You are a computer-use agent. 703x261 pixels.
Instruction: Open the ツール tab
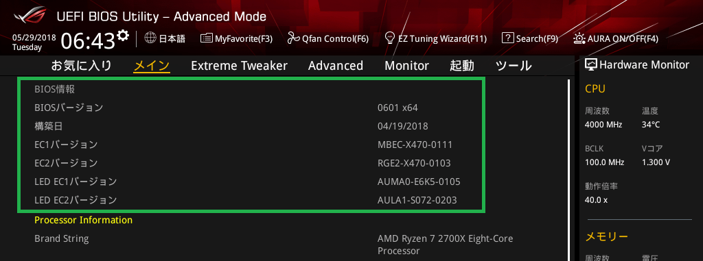(x=514, y=66)
